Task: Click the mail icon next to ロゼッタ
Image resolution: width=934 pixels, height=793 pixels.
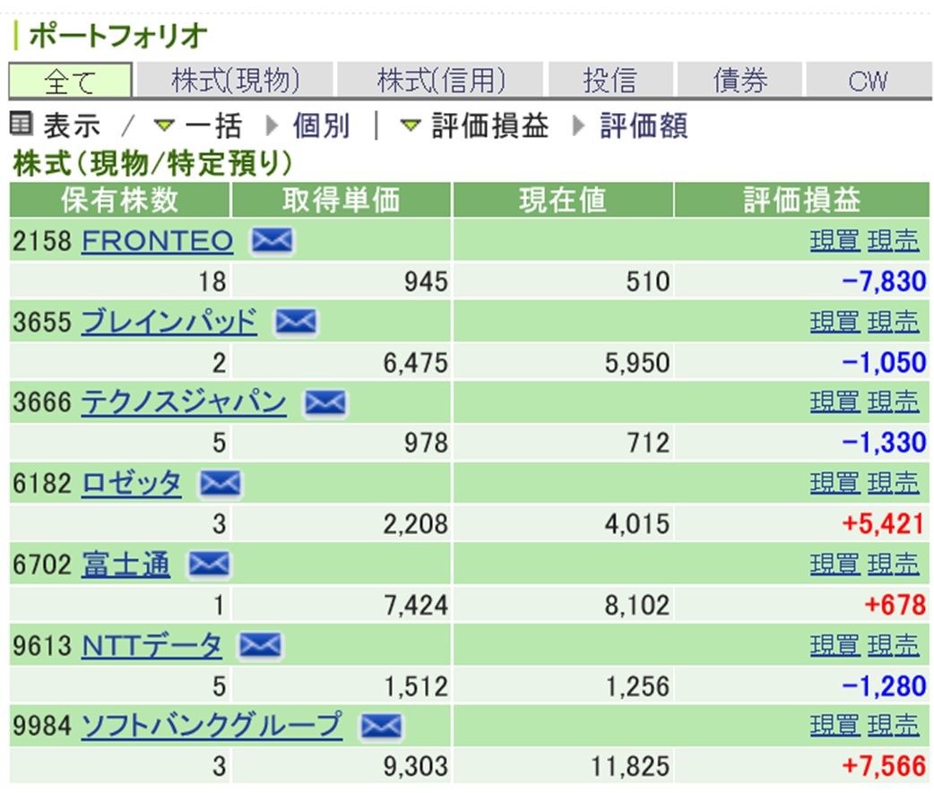Action: tap(221, 484)
